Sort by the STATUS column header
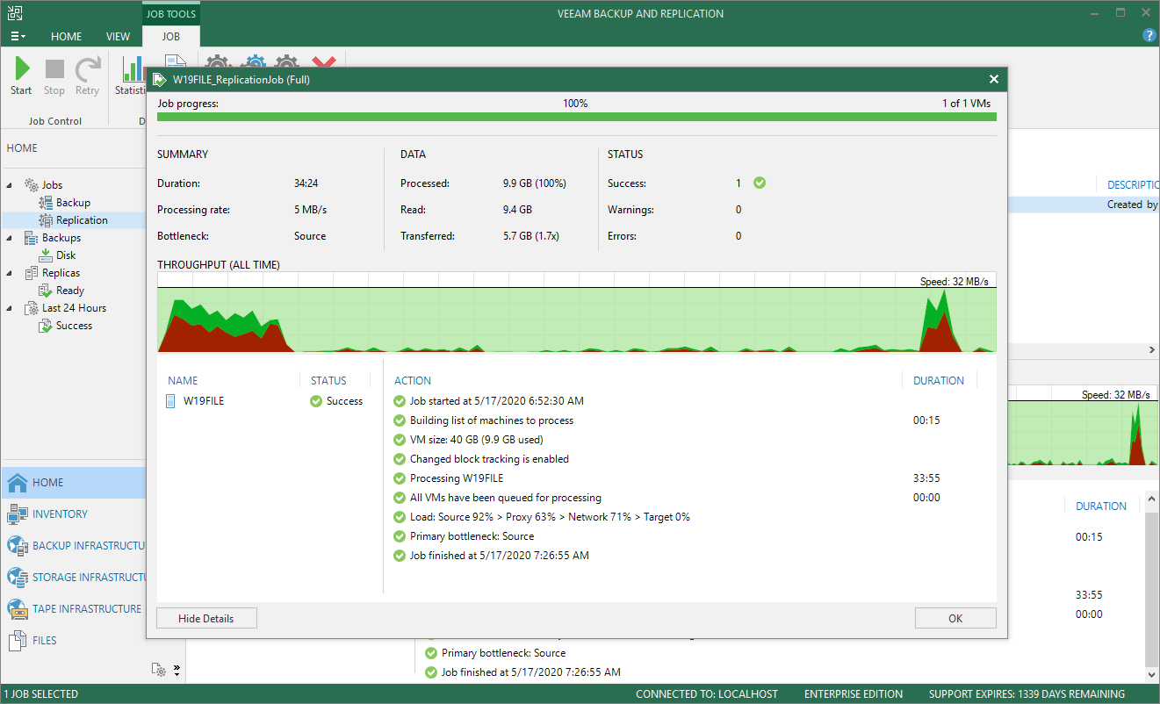 328,381
